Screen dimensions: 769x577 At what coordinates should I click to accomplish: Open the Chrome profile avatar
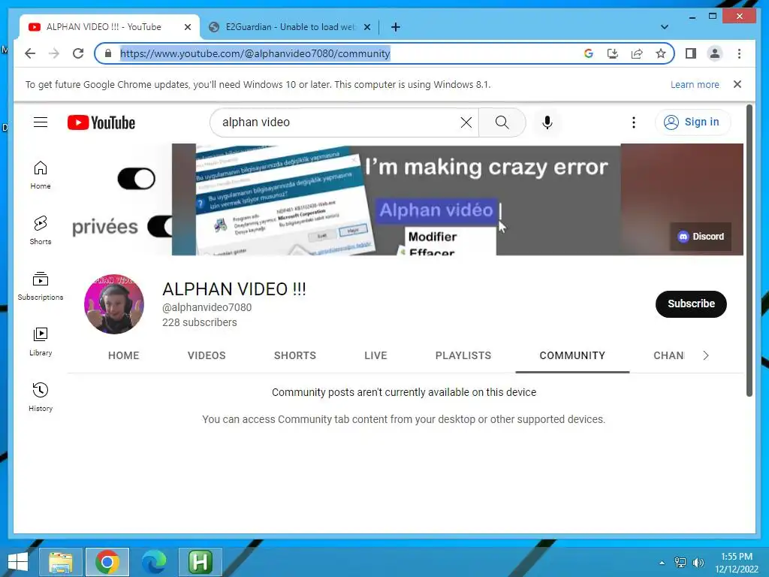click(715, 53)
